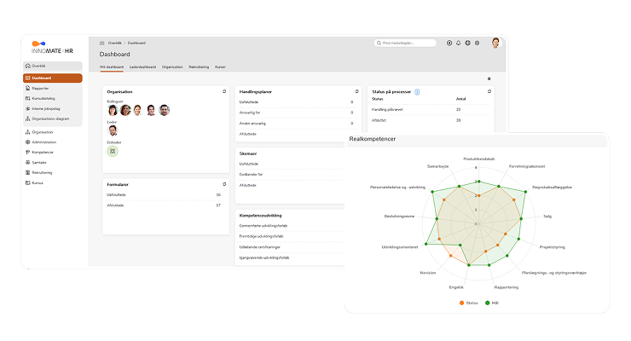Image resolution: width=631 pixels, height=341 pixels.
Task: Click the Overblik breadcrumb link
Action: click(114, 43)
